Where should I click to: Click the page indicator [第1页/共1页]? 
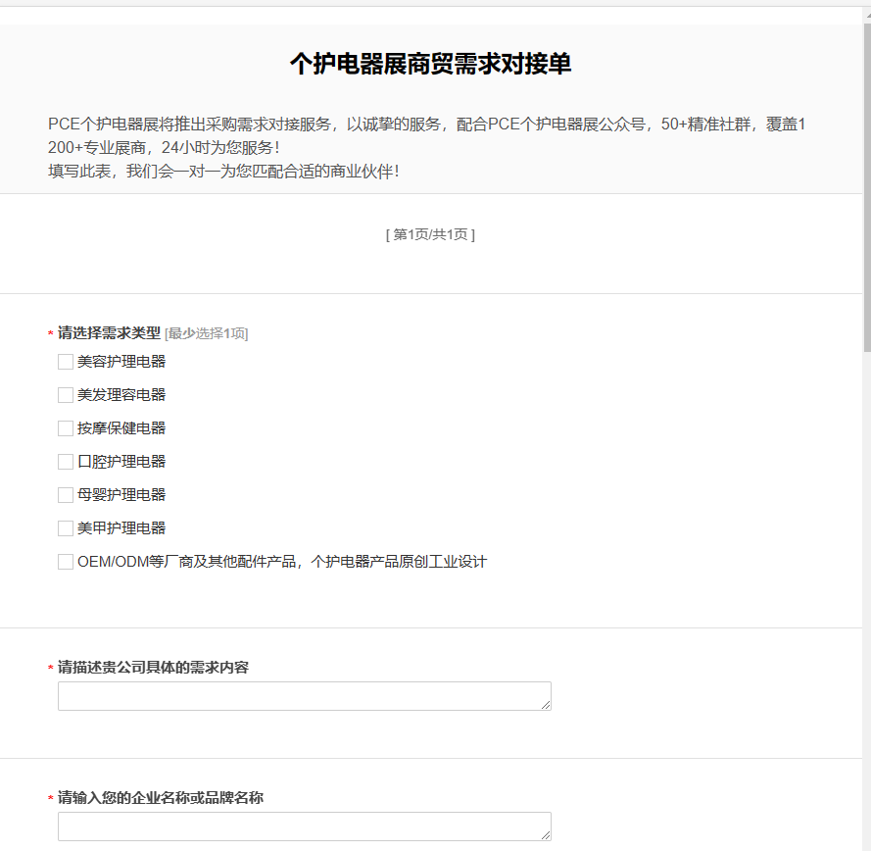(430, 234)
